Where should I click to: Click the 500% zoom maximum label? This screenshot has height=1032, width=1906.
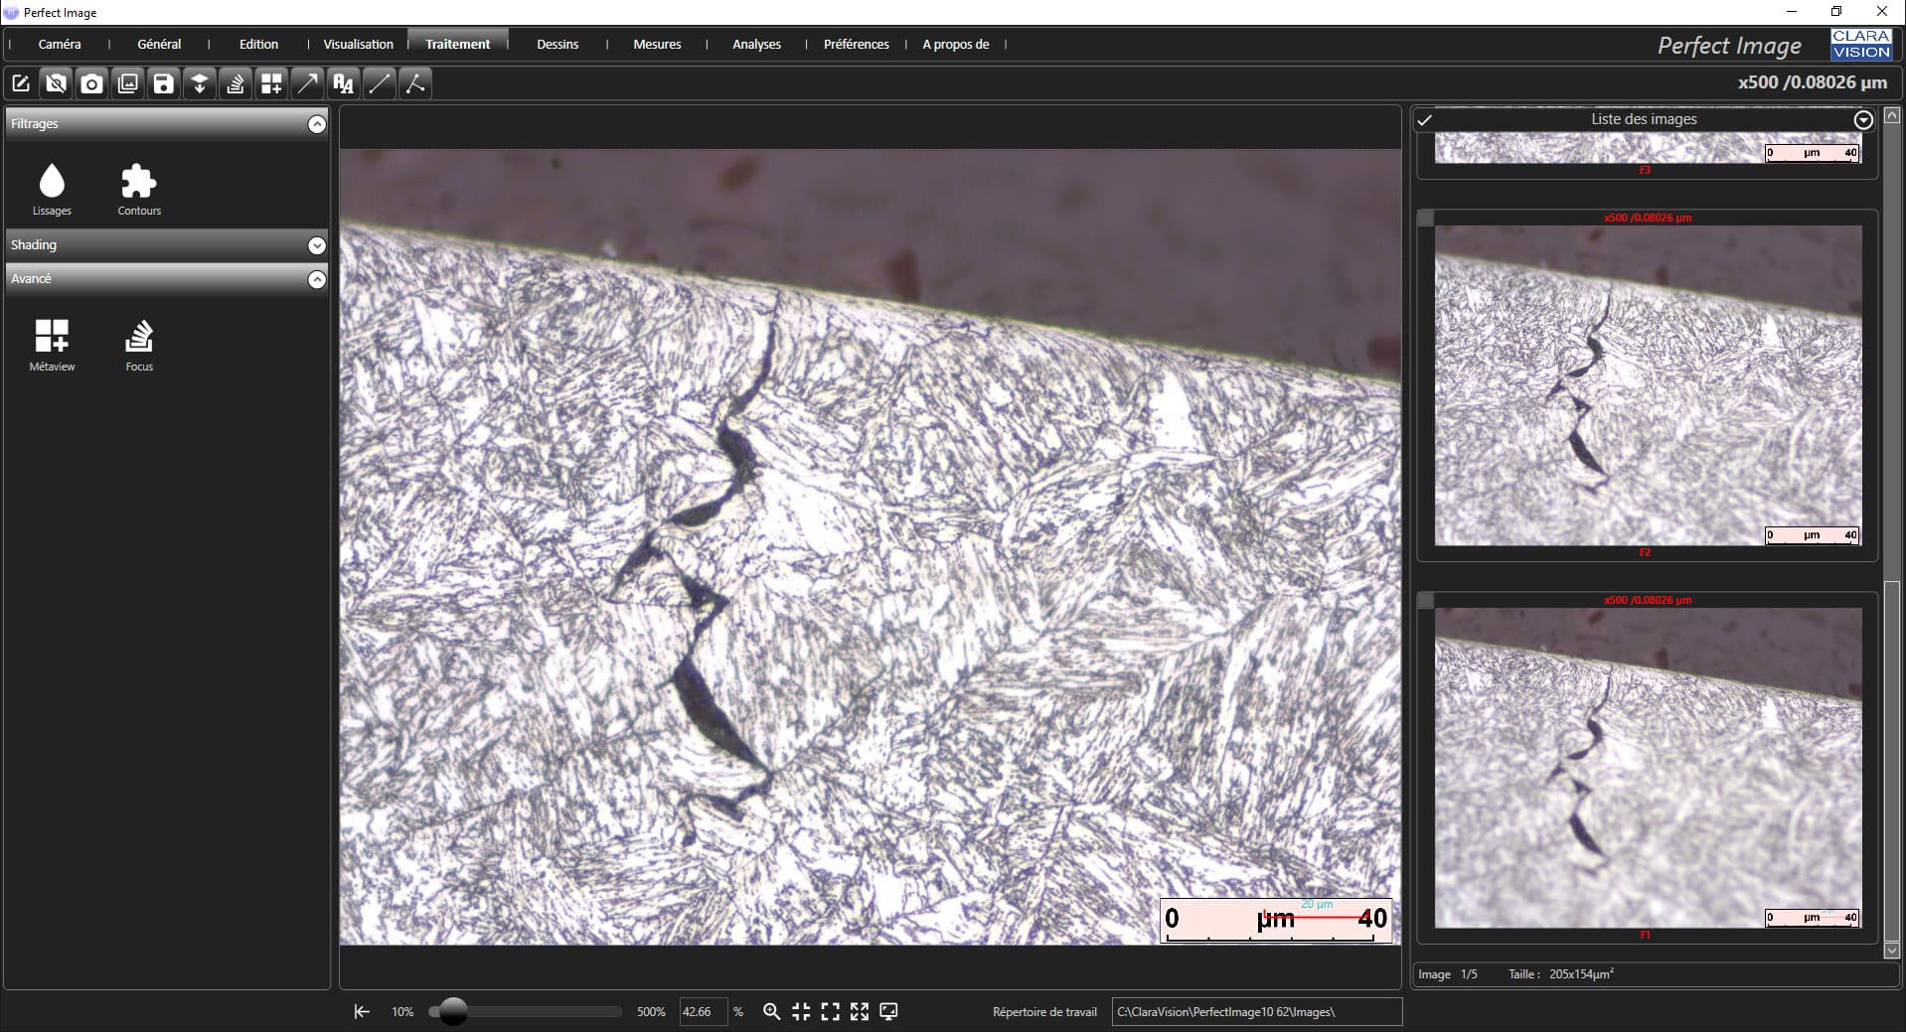tap(651, 1012)
